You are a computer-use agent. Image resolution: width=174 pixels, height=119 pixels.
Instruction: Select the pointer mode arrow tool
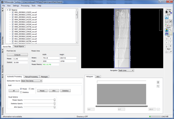(167, 17)
